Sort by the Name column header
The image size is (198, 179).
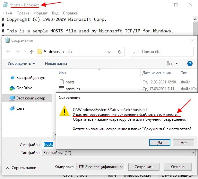(x=63, y=73)
